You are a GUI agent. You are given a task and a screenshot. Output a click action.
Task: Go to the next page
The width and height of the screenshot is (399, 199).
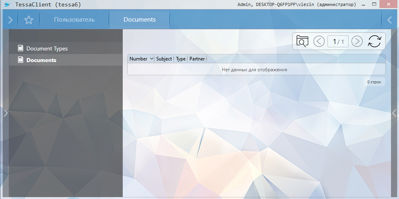(x=357, y=41)
